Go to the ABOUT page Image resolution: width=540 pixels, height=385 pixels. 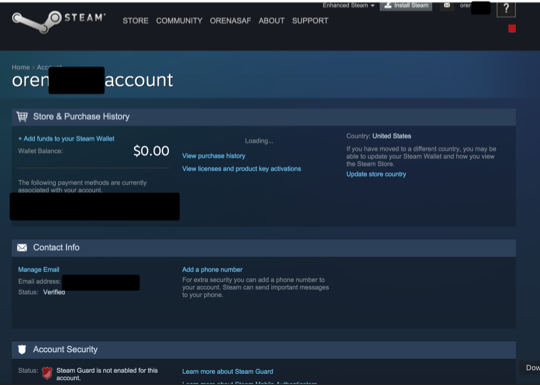click(271, 21)
